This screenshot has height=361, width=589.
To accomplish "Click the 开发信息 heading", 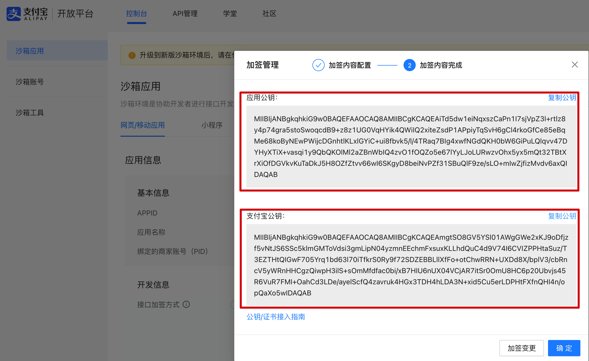I will click(x=153, y=285).
